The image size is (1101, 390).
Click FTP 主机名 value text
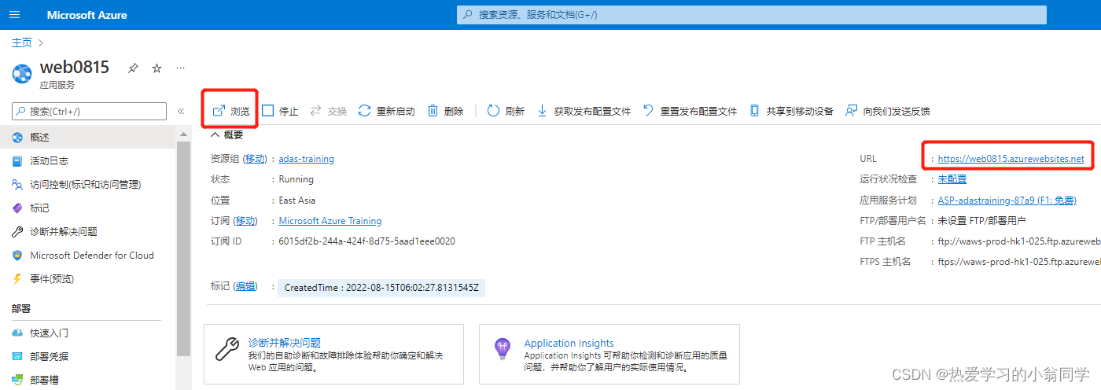pos(1019,241)
